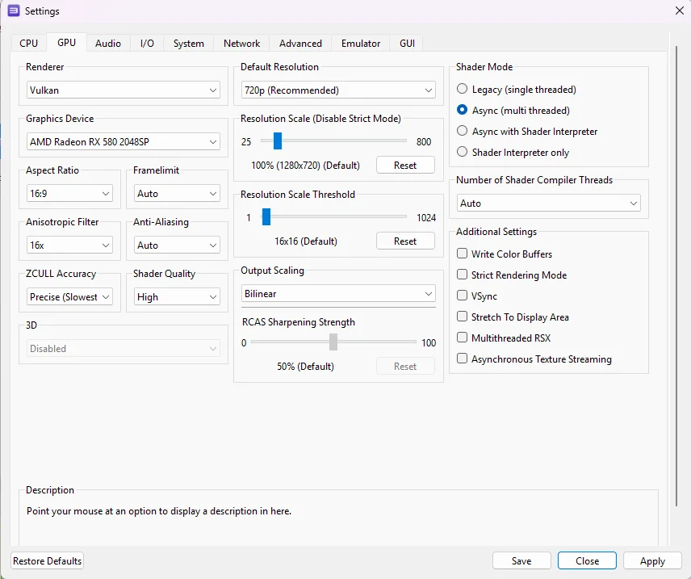Click the Close button
691x579 pixels.
point(587,561)
